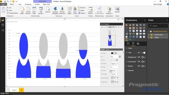The height and width of the screenshot is (95, 169).
Task: Switch to the View ribbon tab
Action: (20, 4)
